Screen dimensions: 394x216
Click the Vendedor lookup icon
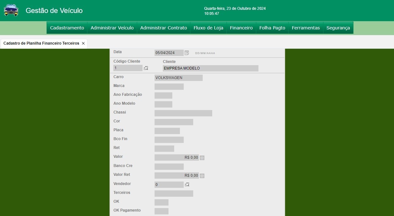tap(187, 185)
